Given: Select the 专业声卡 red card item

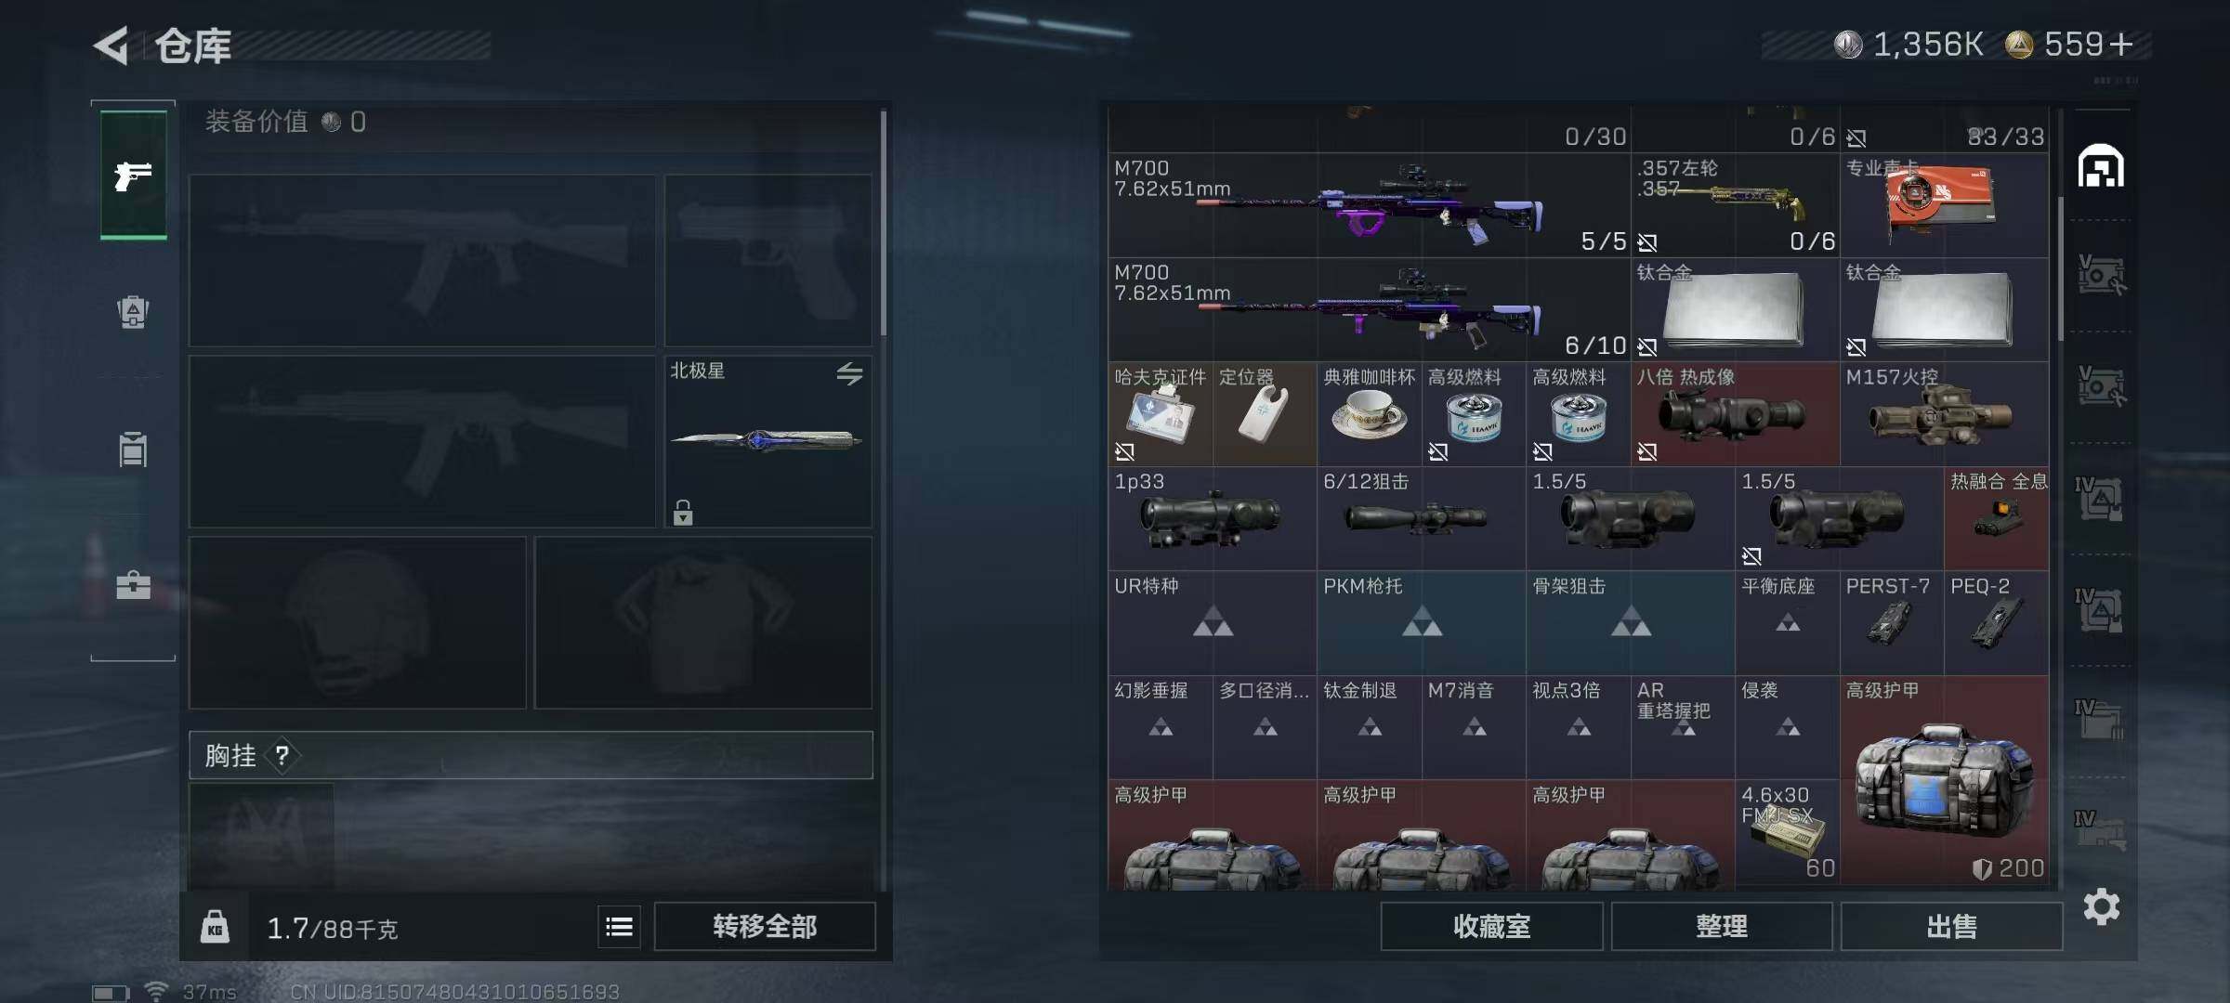Looking at the screenshot, I should [x=1944, y=205].
